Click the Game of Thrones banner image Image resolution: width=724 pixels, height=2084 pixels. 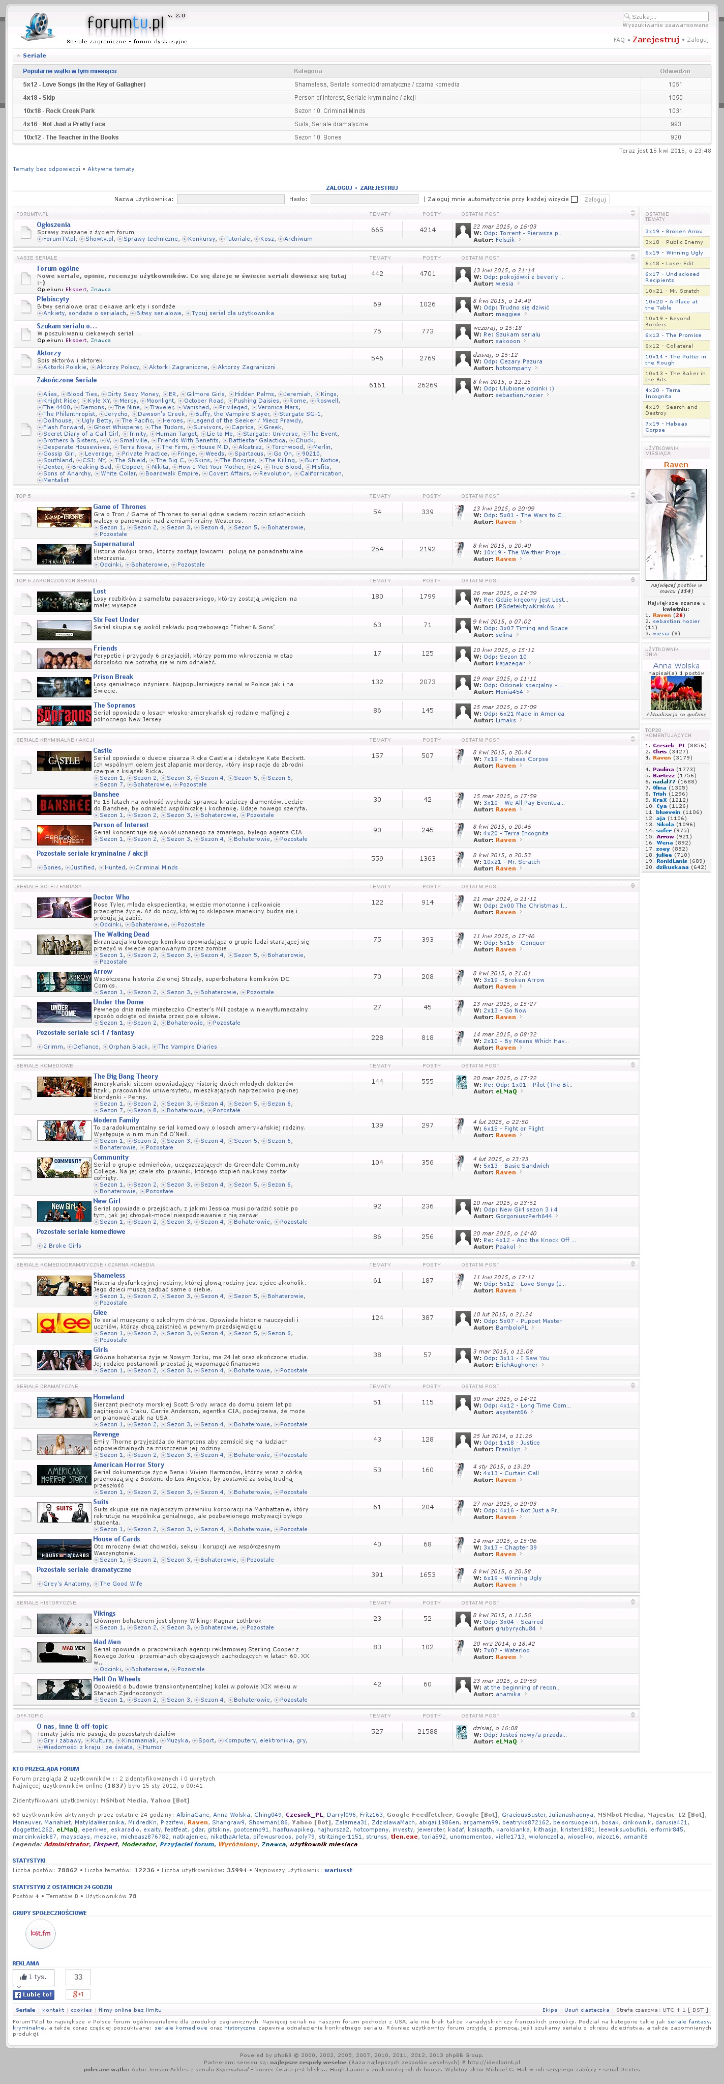(64, 516)
